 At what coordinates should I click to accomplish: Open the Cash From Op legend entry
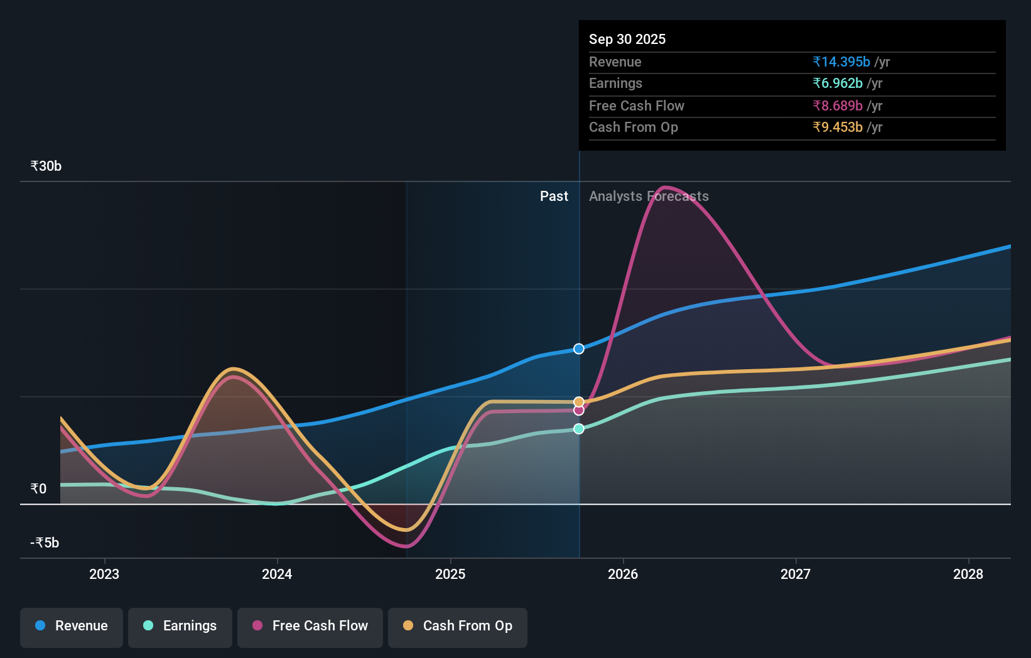pos(457,626)
